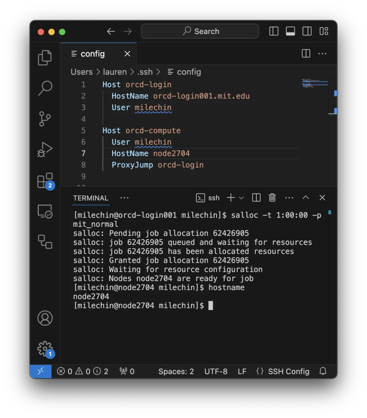Open the Explorer file view

point(45,58)
